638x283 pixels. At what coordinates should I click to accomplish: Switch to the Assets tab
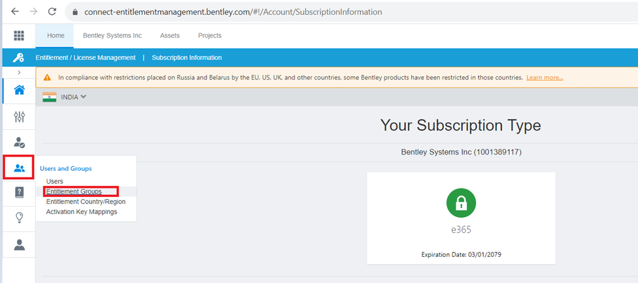click(169, 36)
